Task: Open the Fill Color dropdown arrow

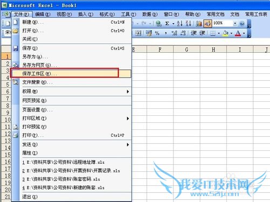Action: pos(231,33)
